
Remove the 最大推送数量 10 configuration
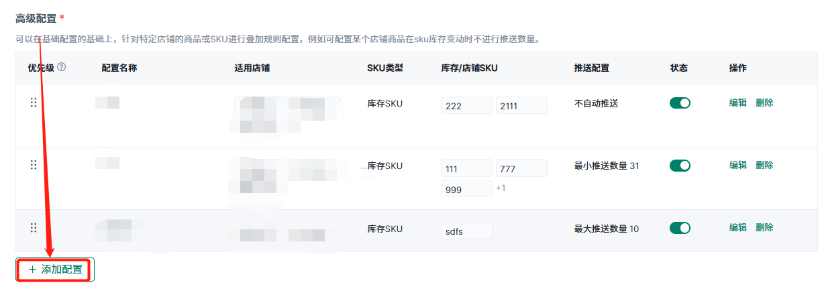coord(764,227)
